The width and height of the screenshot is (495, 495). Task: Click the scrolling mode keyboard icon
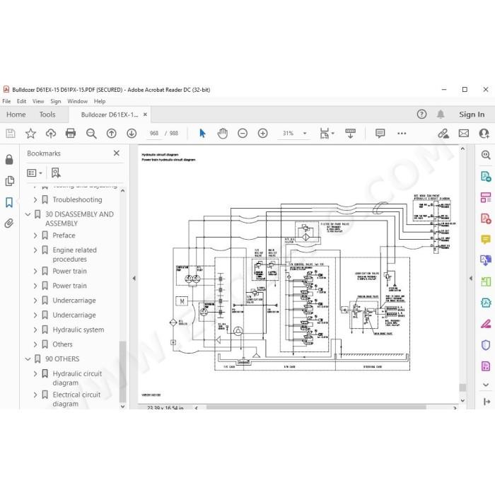[x=351, y=133]
